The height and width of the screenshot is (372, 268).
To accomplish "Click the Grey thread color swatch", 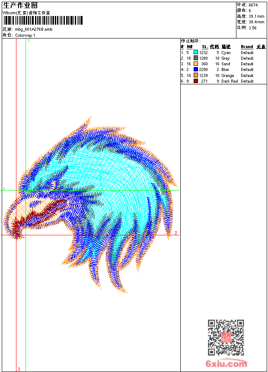I will 196,58.
